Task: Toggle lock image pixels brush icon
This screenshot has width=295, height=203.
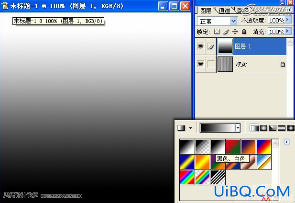Action: click(226, 32)
